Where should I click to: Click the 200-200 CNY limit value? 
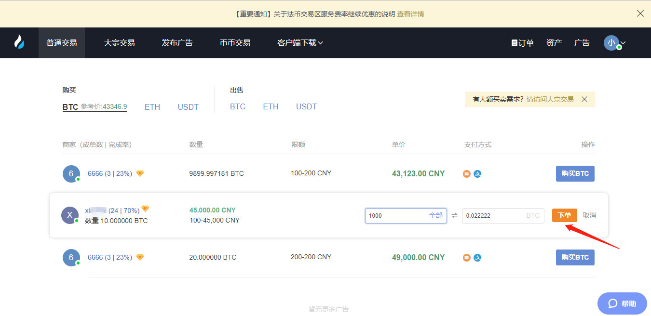point(311,257)
